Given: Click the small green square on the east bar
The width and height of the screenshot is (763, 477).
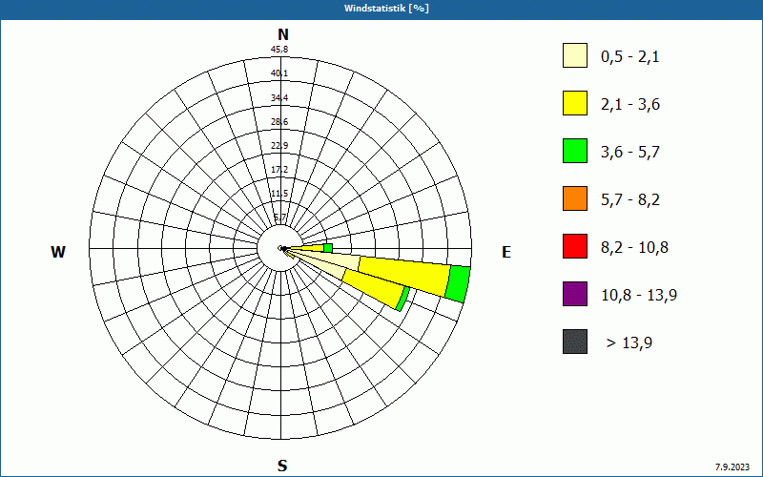Looking at the screenshot, I should [328, 248].
